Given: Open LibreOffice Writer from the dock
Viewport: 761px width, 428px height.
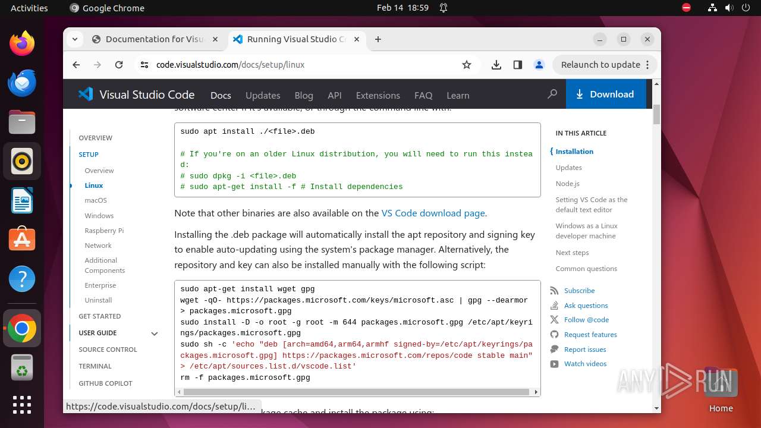Looking at the screenshot, I should [22, 200].
